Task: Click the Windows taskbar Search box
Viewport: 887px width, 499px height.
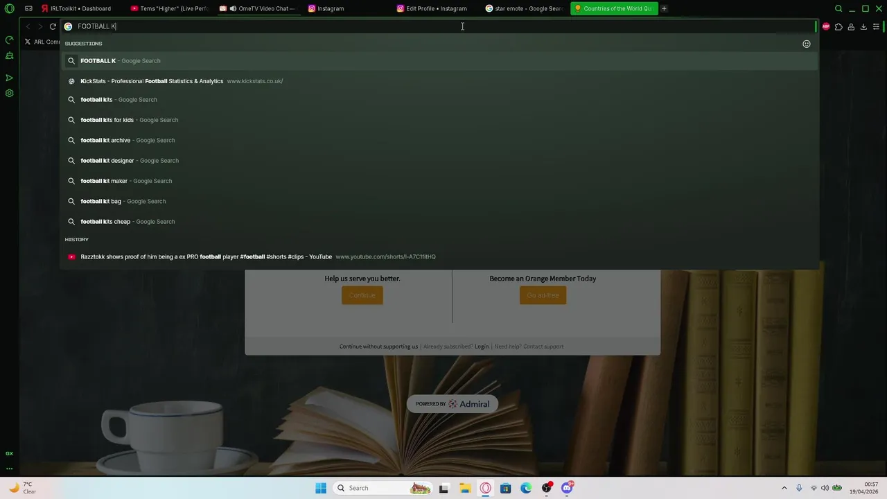Action: click(x=383, y=488)
